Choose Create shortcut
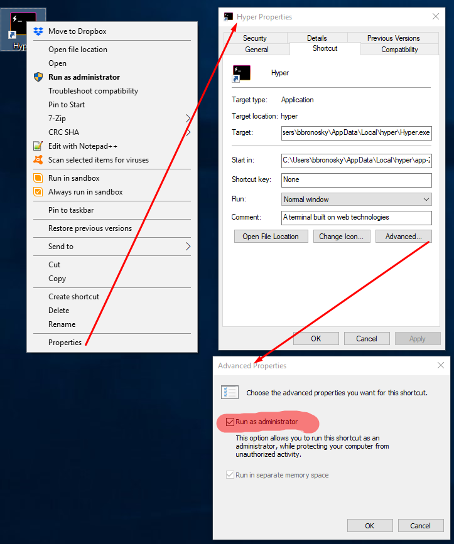The image size is (454, 544). (x=112, y=297)
